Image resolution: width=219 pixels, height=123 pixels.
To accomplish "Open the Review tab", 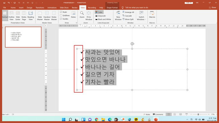I will pos(74,7).
